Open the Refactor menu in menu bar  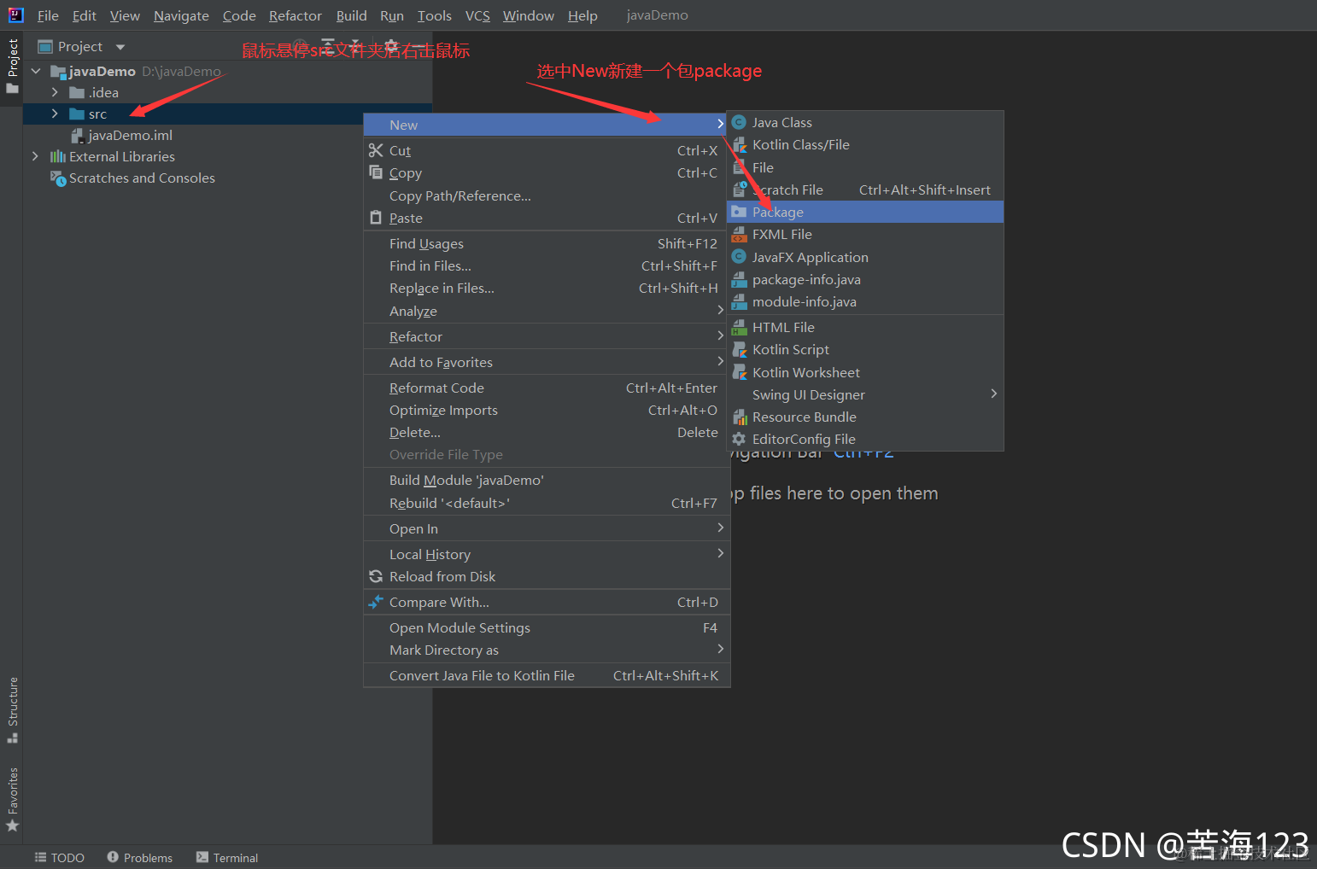[x=296, y=15]
